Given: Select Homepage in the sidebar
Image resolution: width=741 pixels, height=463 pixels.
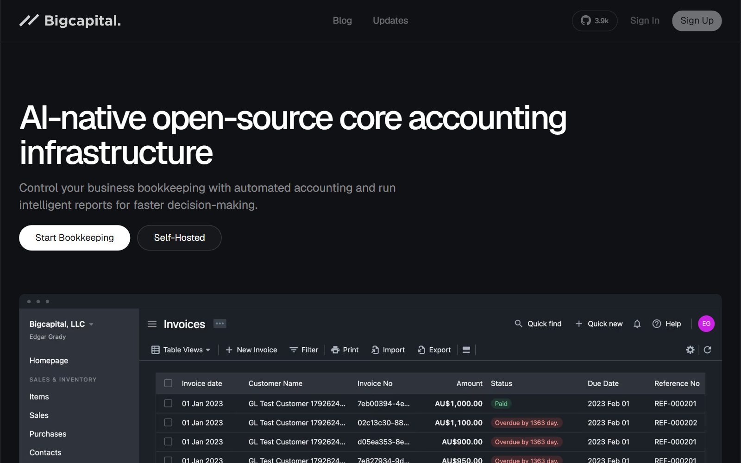Looking at the screenshot, I should point(49,361).
